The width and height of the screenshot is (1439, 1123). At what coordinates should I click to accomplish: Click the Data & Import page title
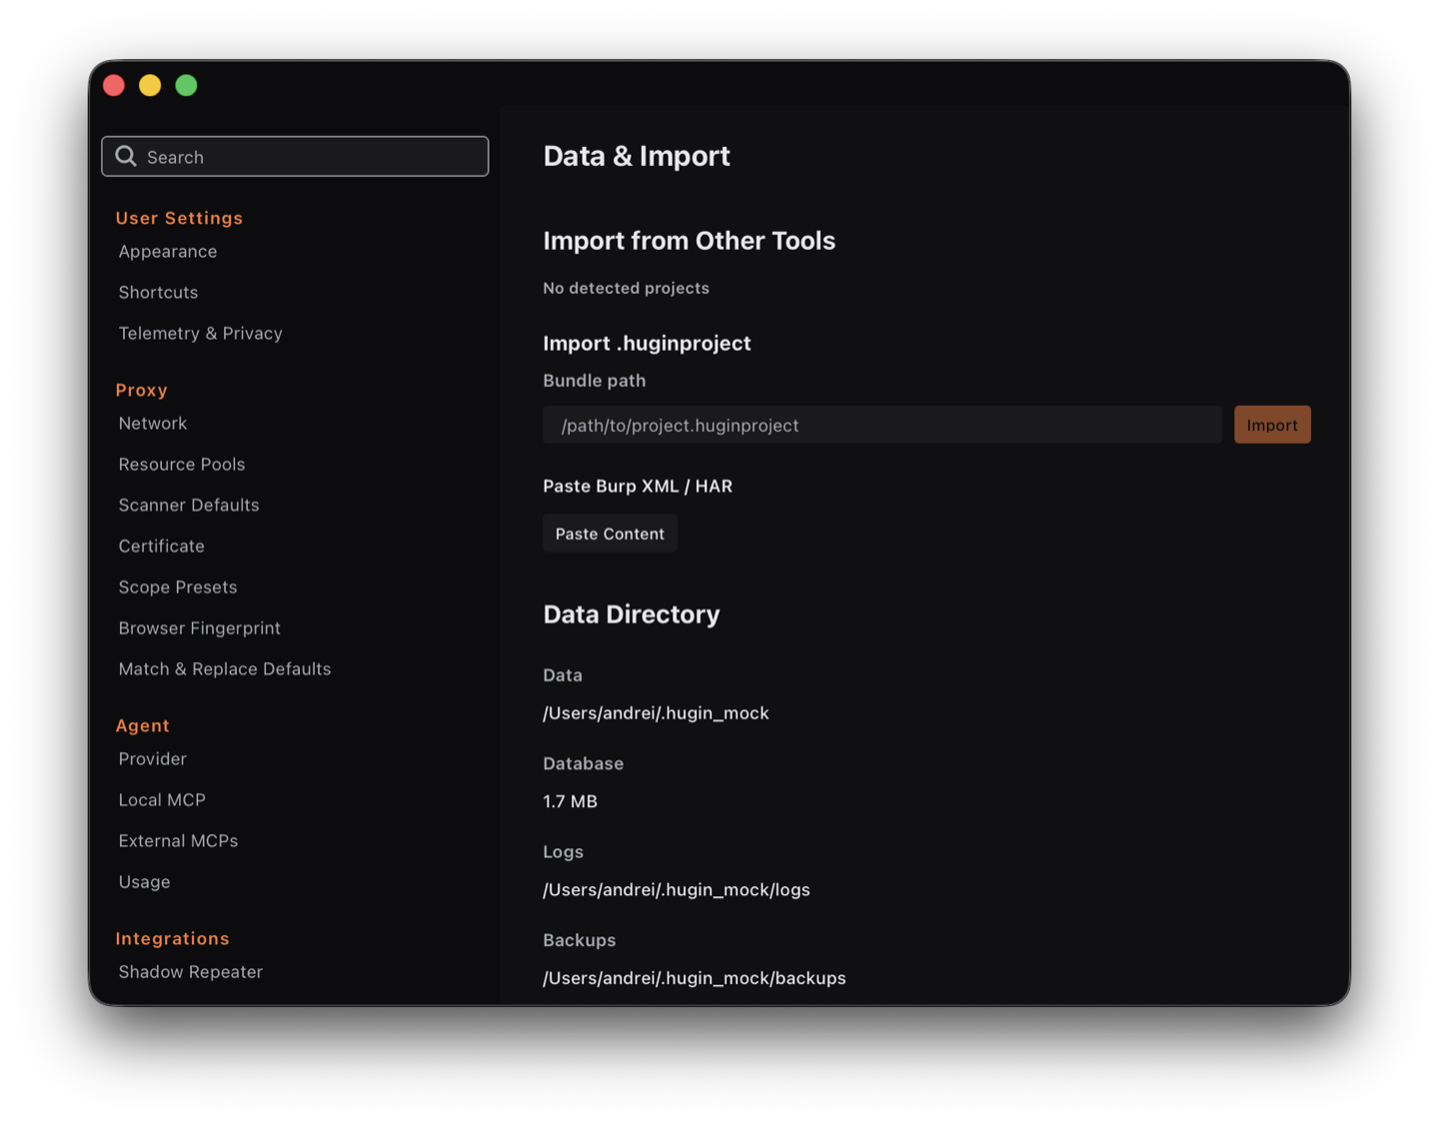pyautogui.click(x=637, y=156)
